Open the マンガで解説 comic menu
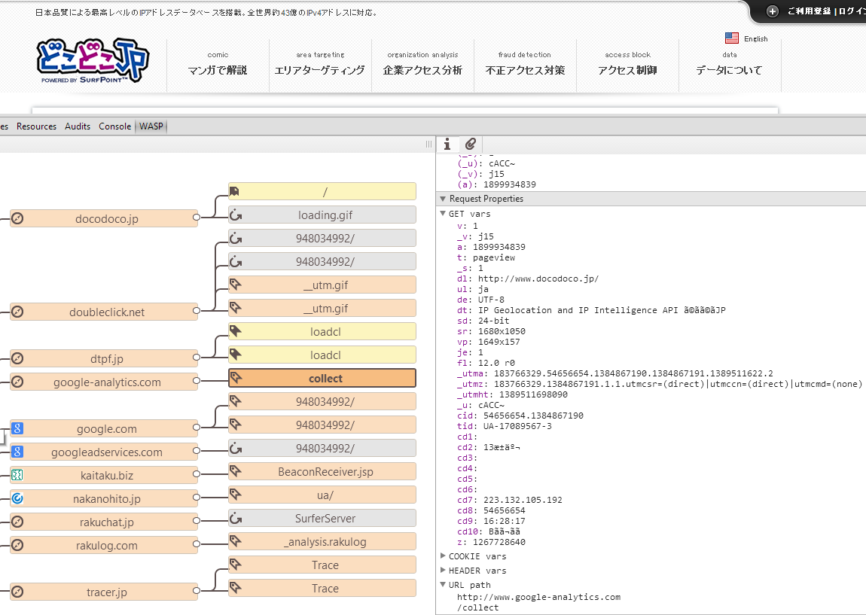The image size is (866, 615). pyautogui.click(x=218, y=65)
